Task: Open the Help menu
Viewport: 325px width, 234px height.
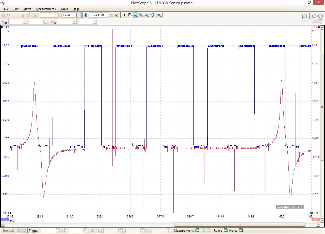Action: [76, 9]
